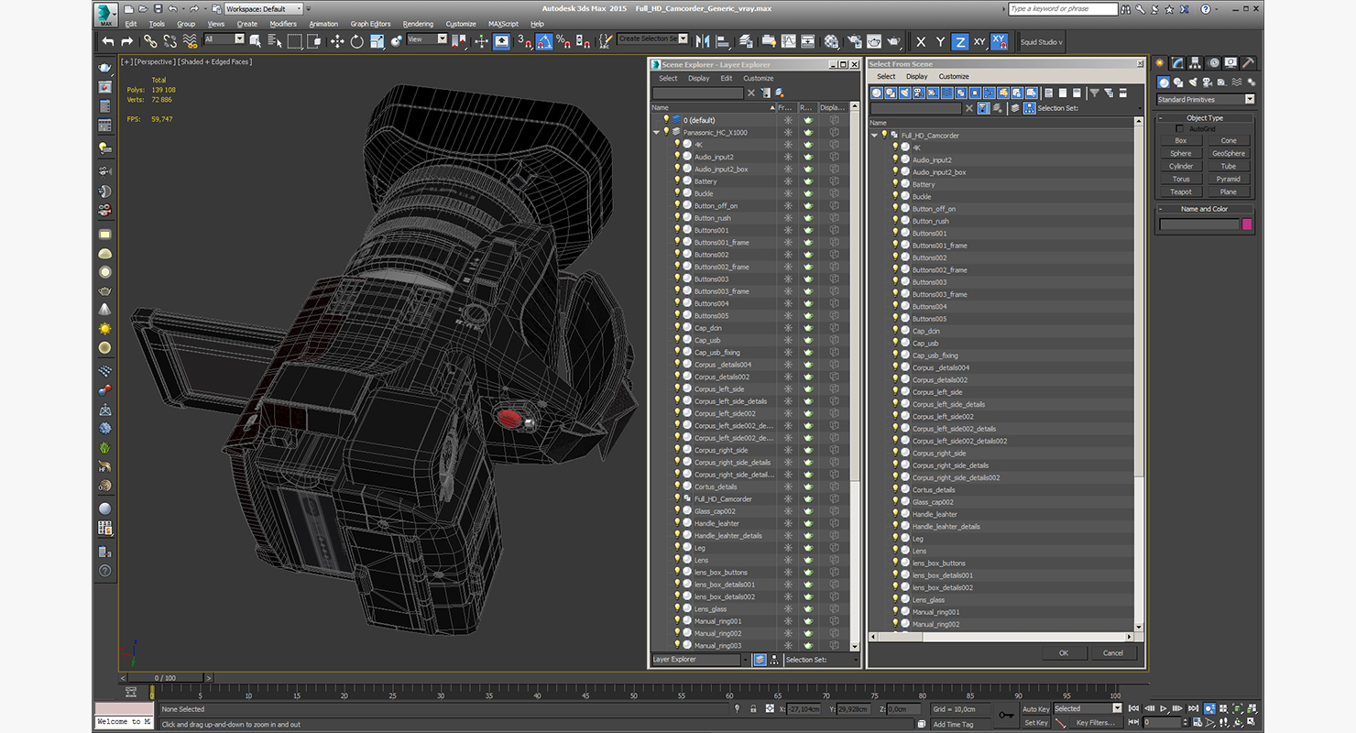The image size is (1356, 733).
Task: Open Standard Primitives dropdown
Action: coord(1206,100)
